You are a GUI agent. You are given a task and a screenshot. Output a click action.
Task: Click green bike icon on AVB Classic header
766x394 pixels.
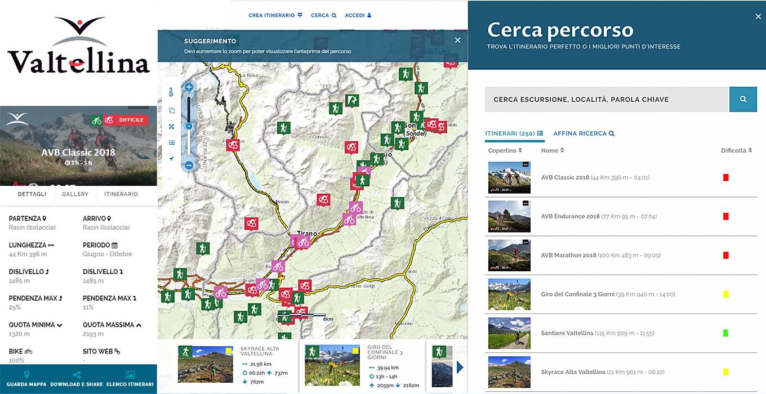97,120
